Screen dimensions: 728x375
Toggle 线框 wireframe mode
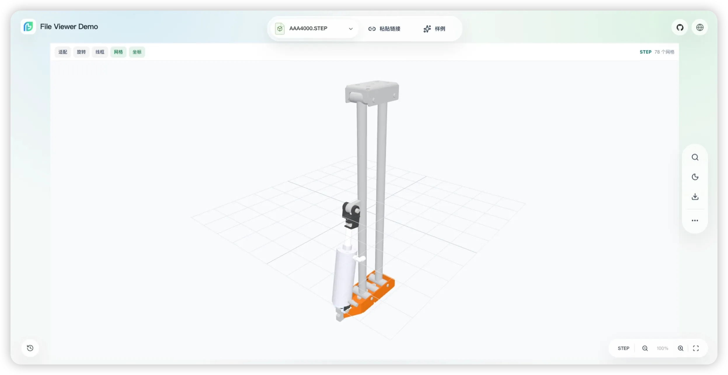[x=100, y=52]
